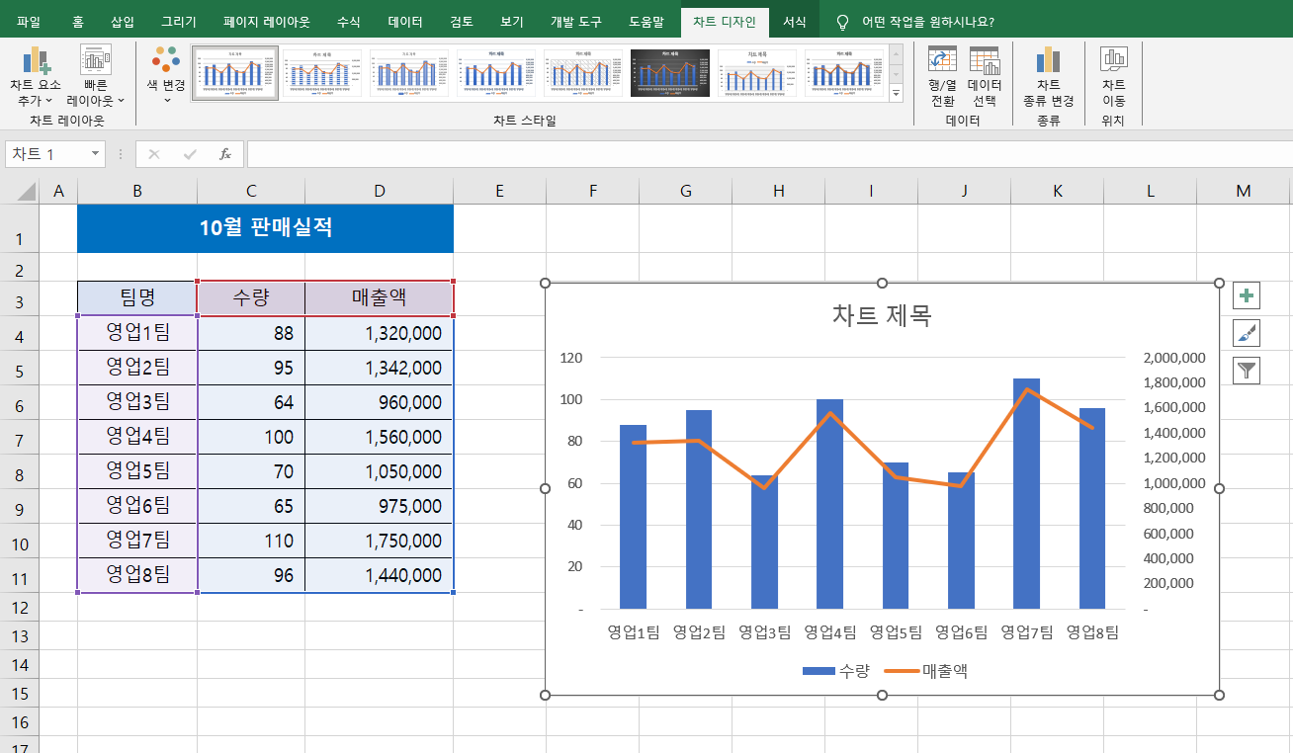Select the chart title 차트 제목

(x=882, y=315)
